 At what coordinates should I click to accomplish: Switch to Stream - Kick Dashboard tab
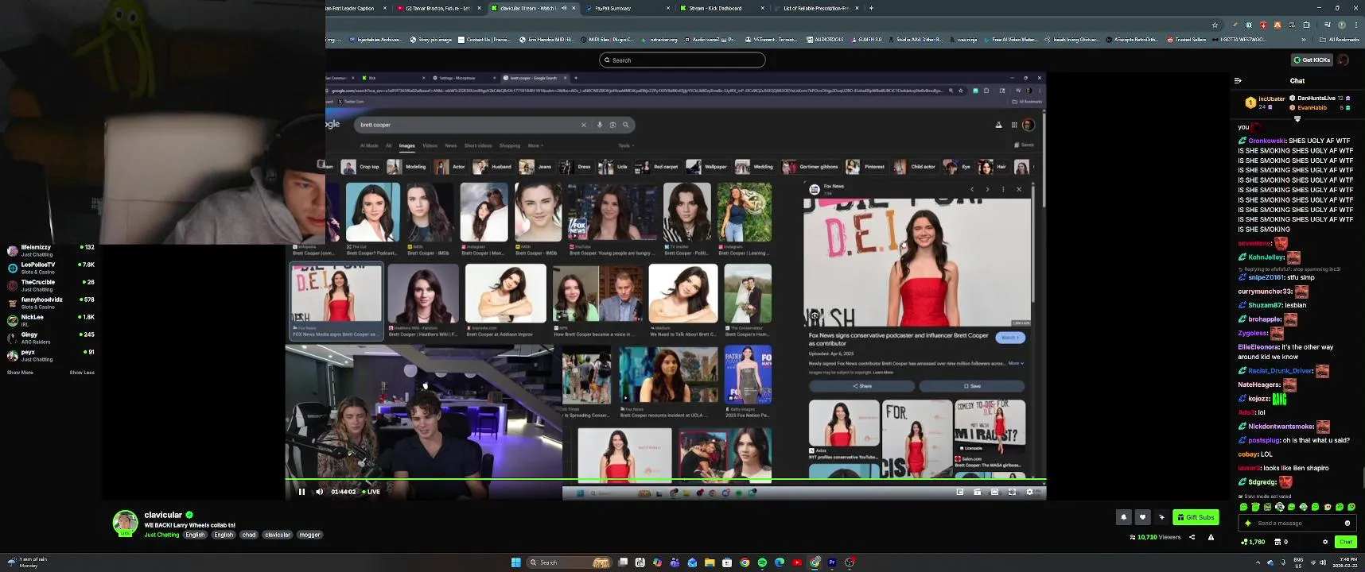tap(720, 8)
